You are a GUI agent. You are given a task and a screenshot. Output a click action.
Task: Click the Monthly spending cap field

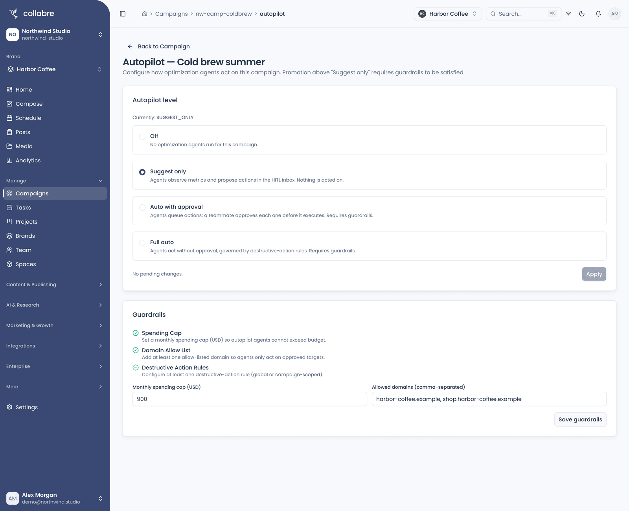tap(250, 399)
